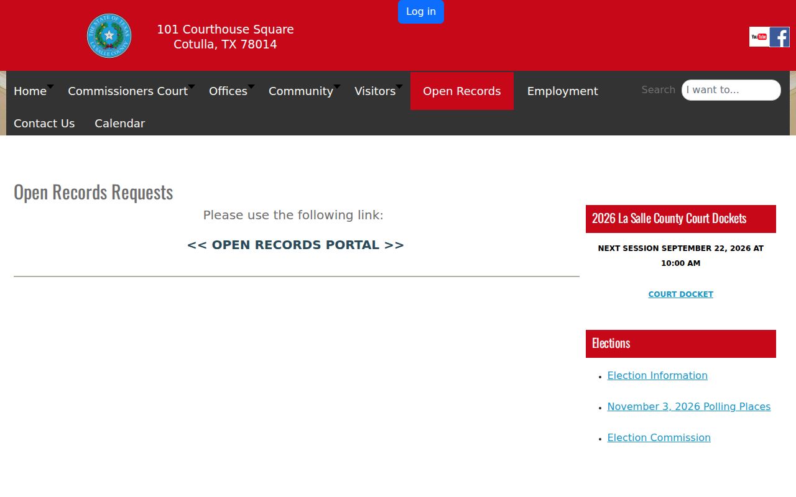Go to the Home menu item

[30, 91]
